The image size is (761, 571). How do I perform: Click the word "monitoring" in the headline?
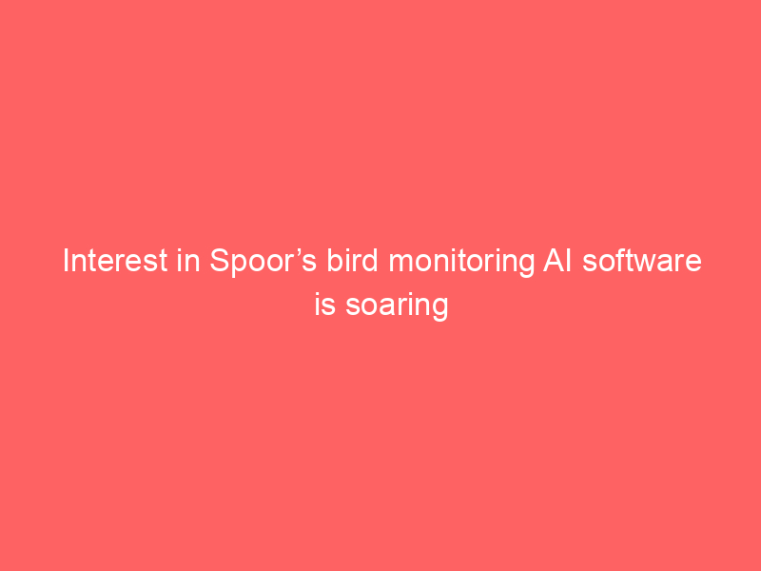tap(461, 263)
